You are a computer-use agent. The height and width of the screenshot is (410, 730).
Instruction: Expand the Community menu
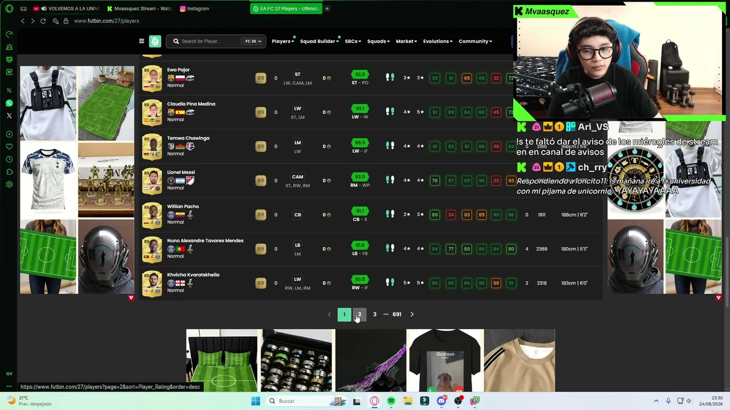point(475,41)
